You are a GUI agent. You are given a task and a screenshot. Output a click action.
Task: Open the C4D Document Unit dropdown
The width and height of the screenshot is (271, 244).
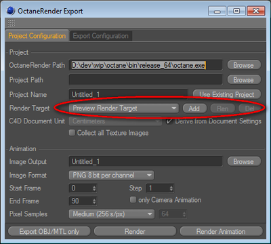115,121
